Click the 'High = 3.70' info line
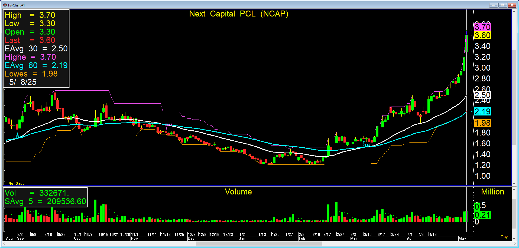 [30, 15]
